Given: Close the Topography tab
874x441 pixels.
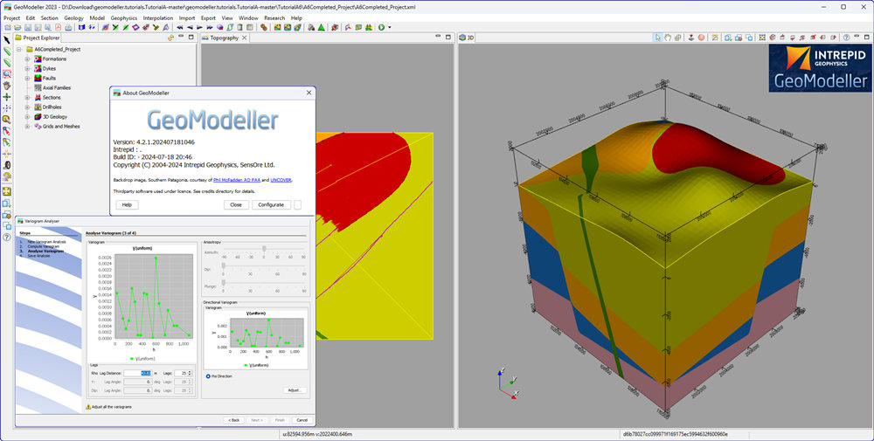Looking at the screenshot, I should click(x=244, y=38).
